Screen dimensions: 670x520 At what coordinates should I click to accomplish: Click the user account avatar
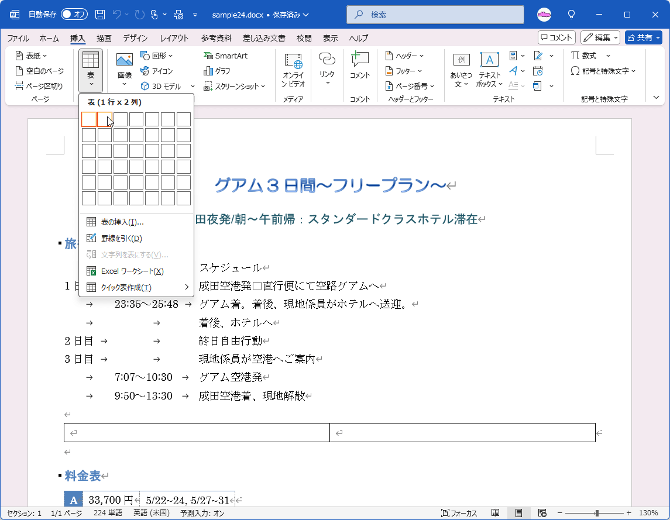coord(544,15)
